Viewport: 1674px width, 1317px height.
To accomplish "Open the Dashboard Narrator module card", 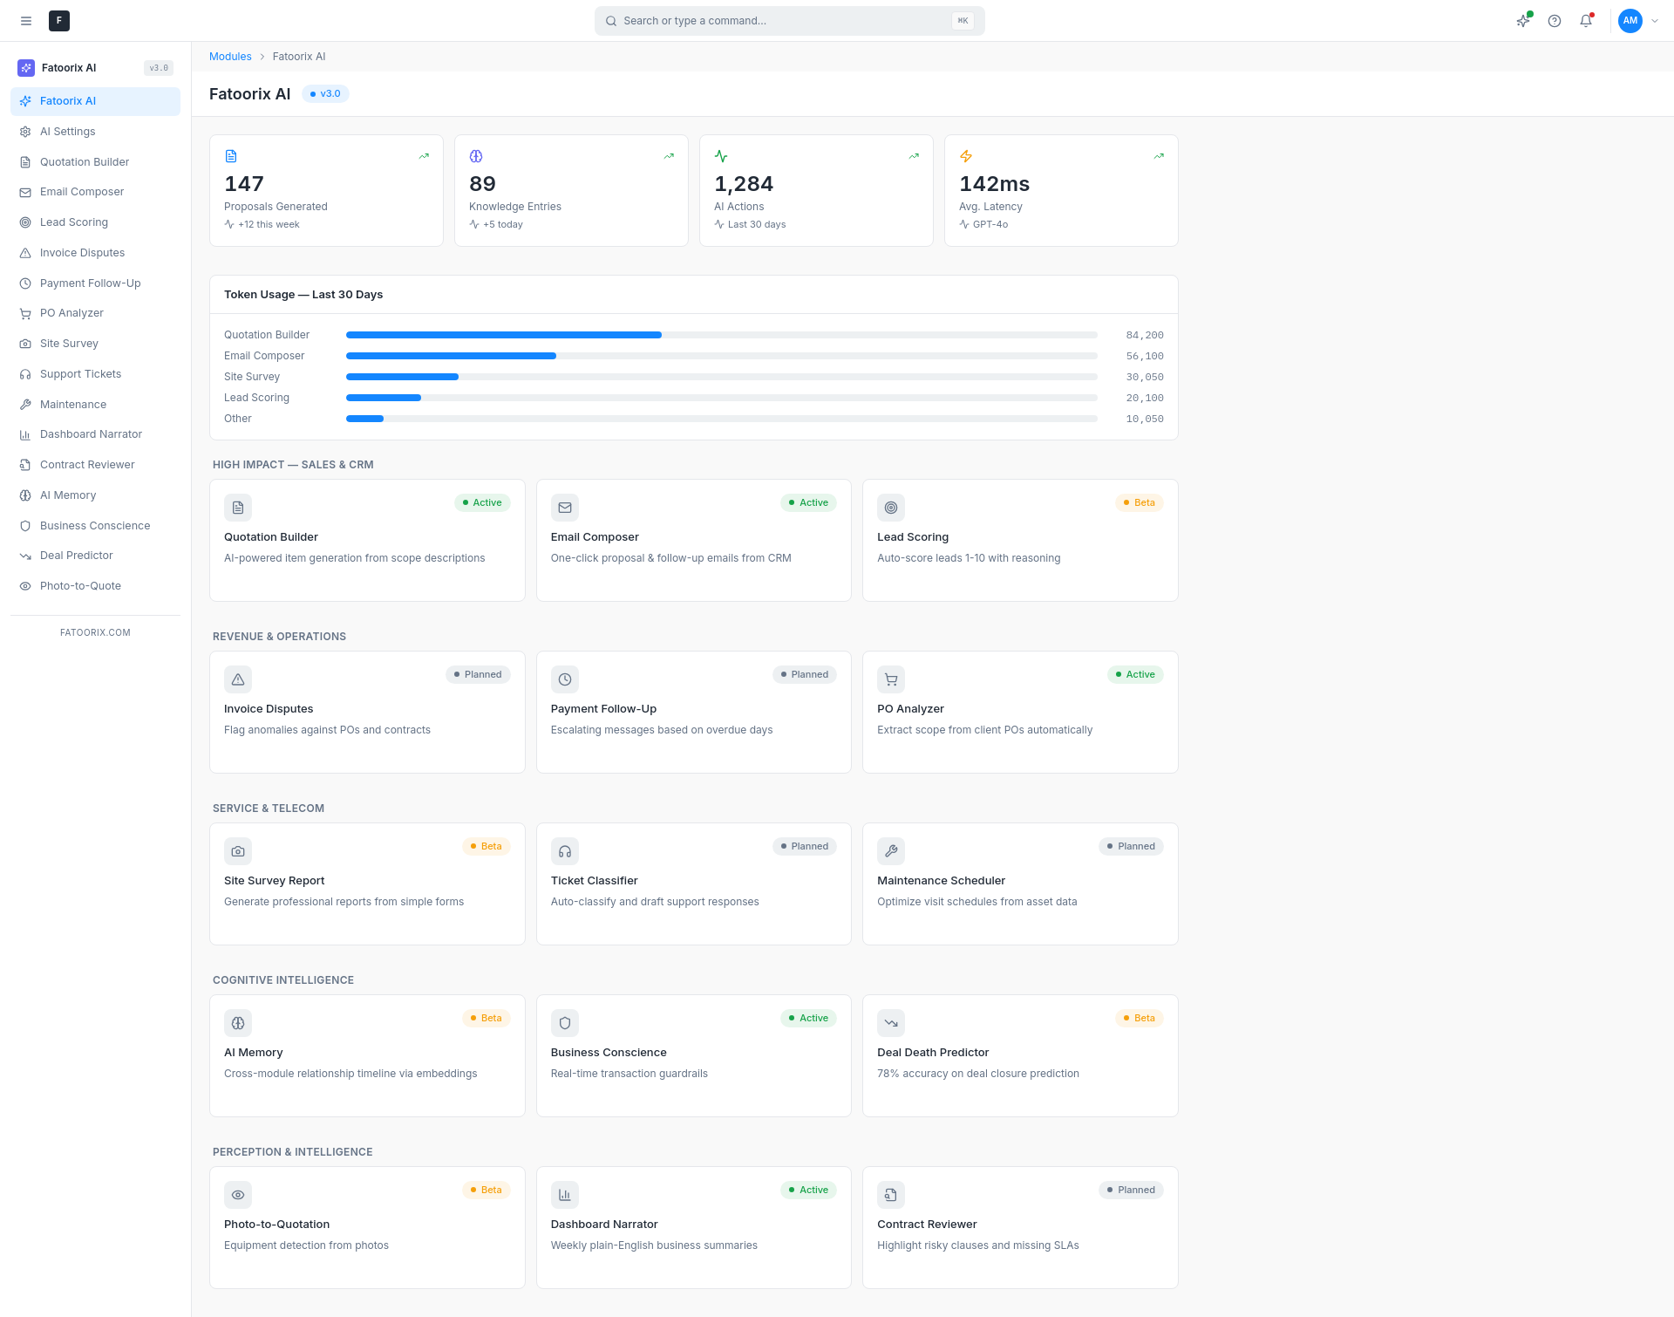I will [694, 1227].
